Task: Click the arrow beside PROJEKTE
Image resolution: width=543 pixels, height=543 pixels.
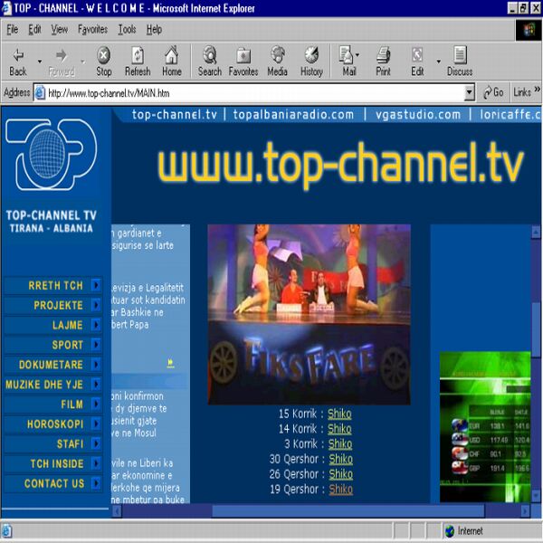Action: 96,305
